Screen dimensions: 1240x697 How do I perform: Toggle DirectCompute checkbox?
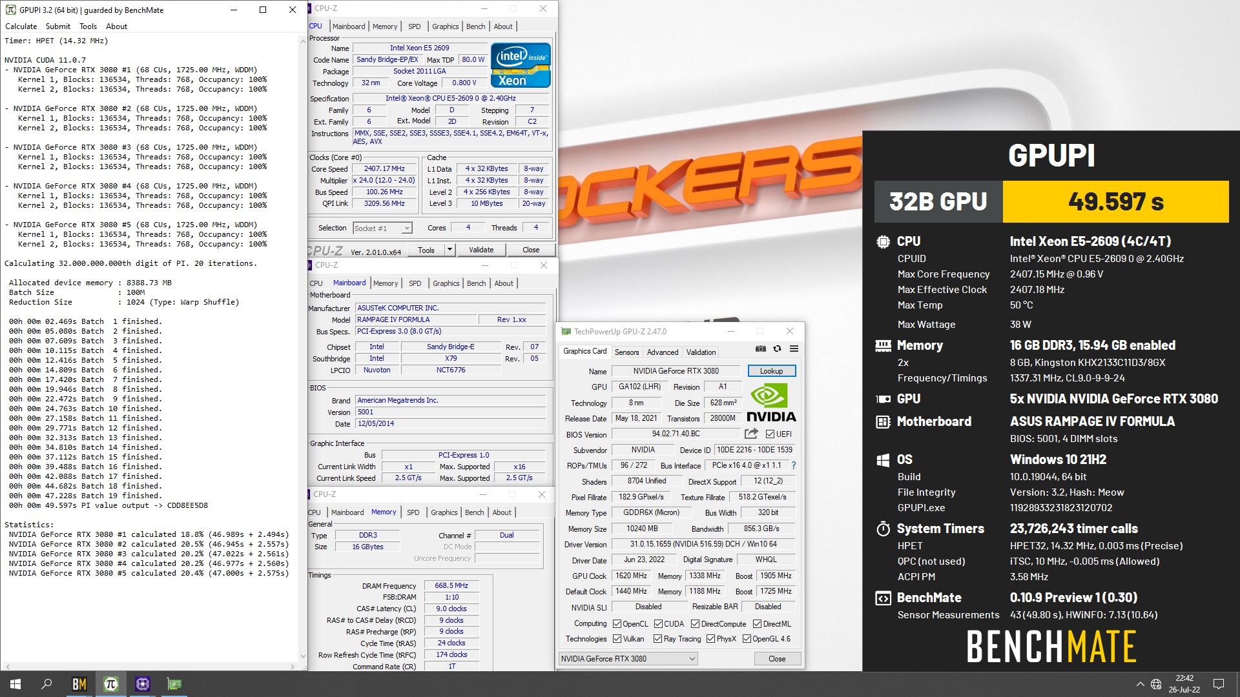[x=695, y=624]
